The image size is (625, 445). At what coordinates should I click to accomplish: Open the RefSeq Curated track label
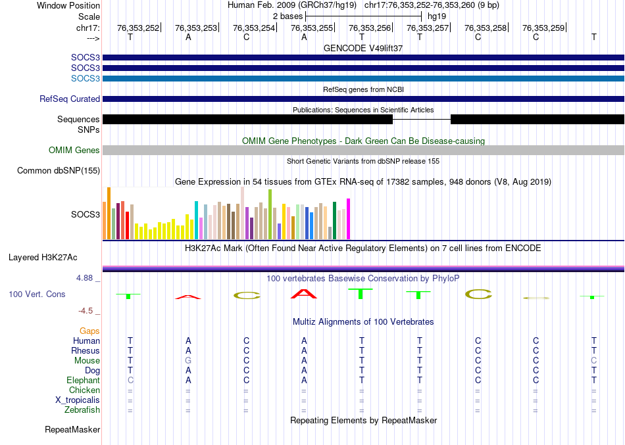(69, 99)
